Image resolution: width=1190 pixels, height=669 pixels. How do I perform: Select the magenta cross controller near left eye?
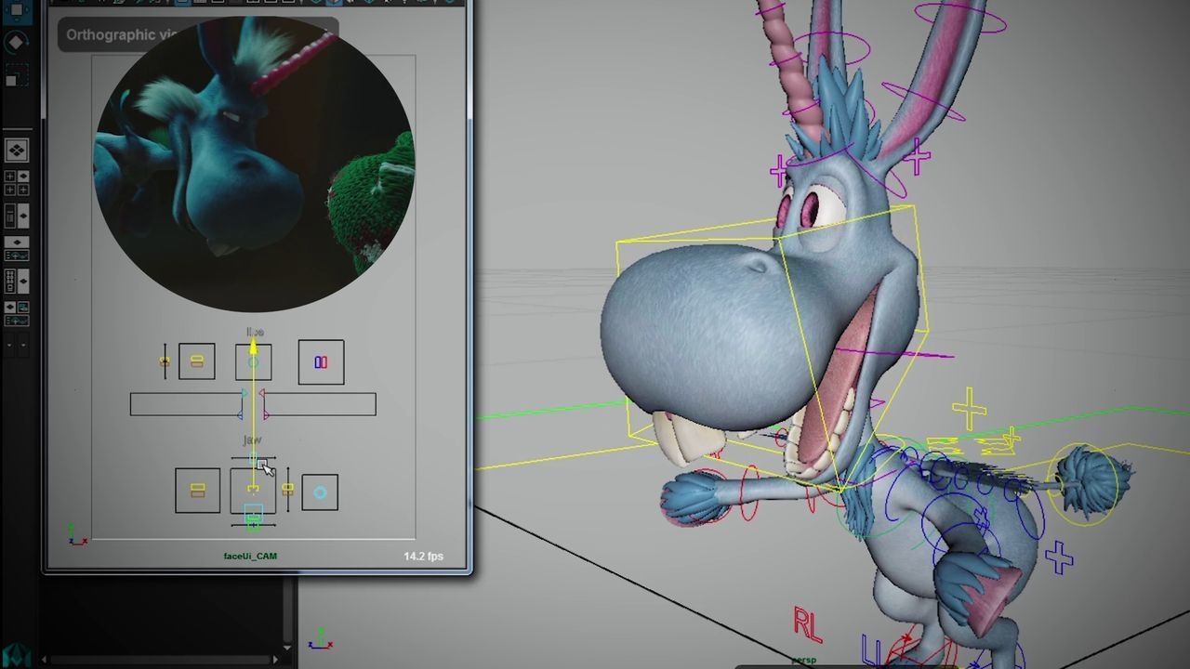(x=779, y=171)
